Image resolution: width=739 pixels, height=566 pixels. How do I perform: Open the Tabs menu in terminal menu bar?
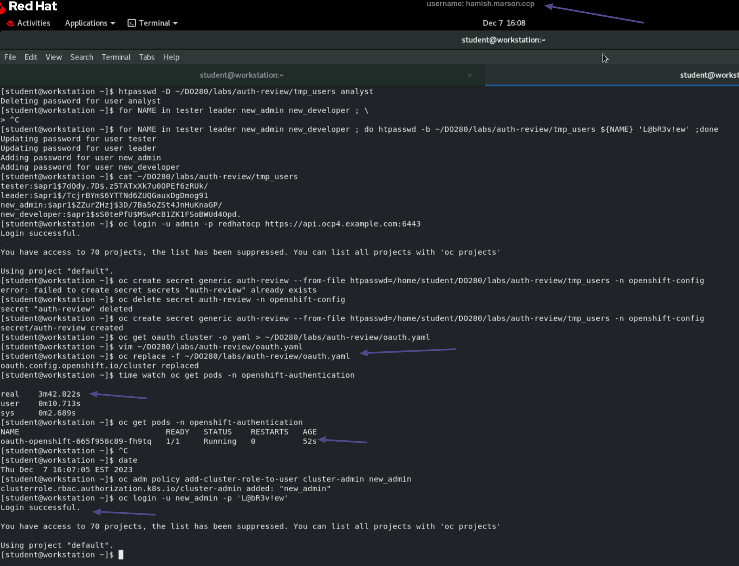[147, 57]
